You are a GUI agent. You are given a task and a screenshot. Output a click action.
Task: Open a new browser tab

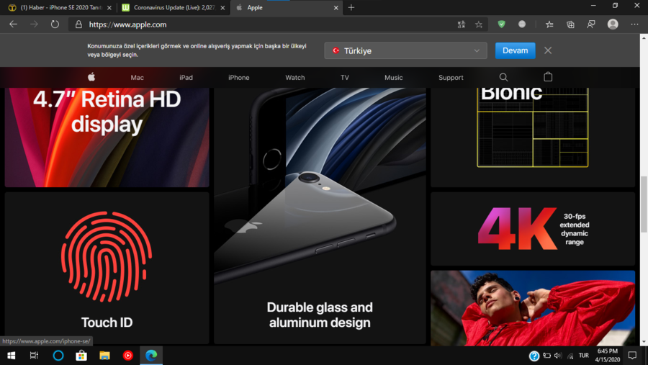point(351,7)
